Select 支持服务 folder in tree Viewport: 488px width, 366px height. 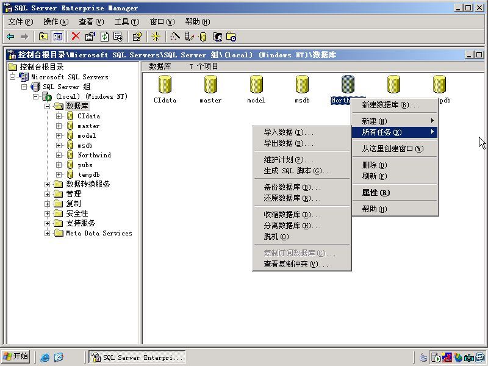tap(81, 223)
